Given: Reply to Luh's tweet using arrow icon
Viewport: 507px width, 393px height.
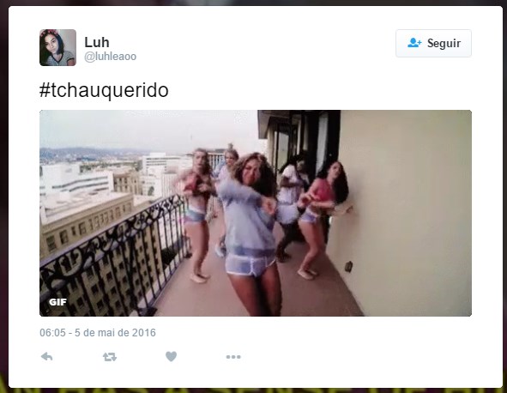Looking at the screenshot, I should [x=47, y=356].
